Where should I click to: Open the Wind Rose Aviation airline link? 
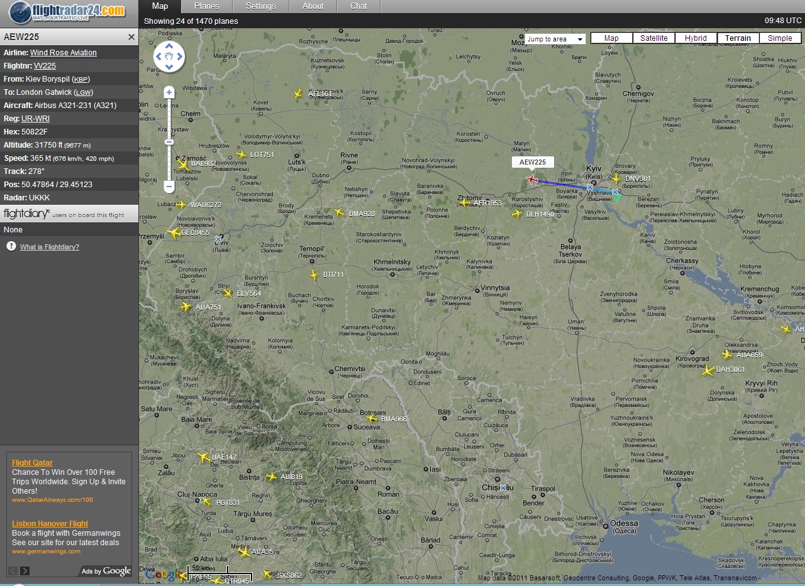point(64,53)
